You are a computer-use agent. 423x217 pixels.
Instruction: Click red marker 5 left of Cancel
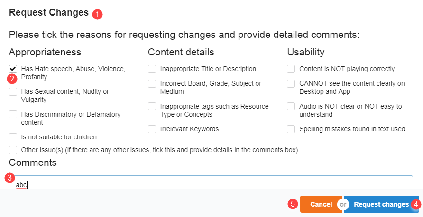293,204
